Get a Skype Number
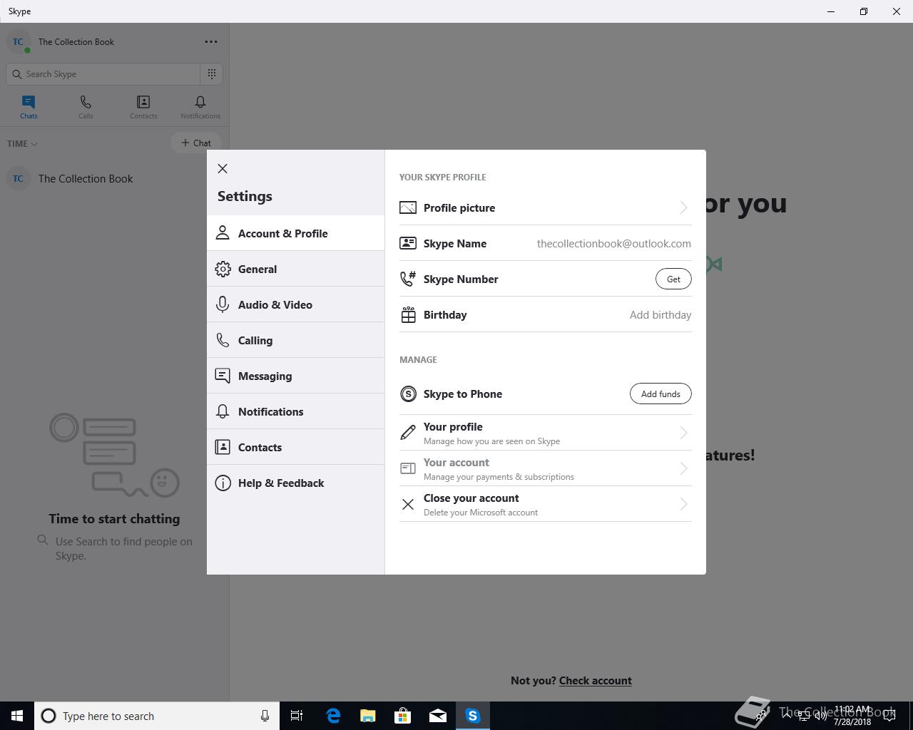913x730 pixels. (673, 279)
